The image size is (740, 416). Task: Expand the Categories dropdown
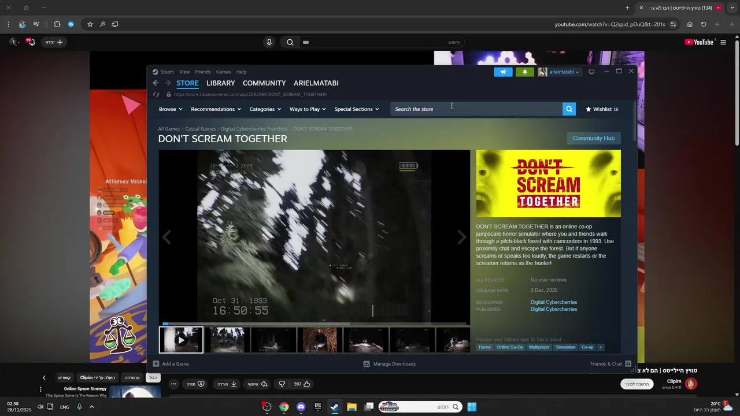265,109
